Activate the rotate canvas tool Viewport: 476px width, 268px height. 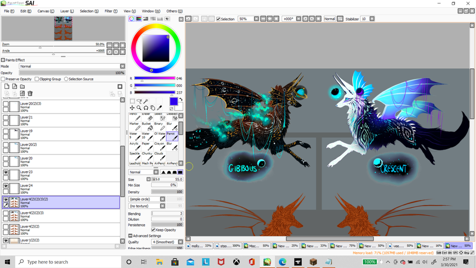145,108
